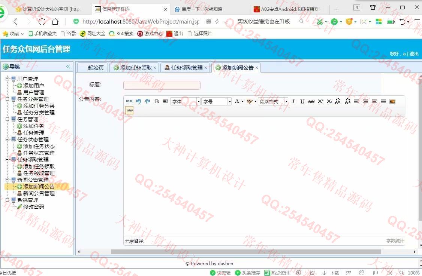Collapse the 系统管理 tree node

pyautogui.click(x=7, y=200)
